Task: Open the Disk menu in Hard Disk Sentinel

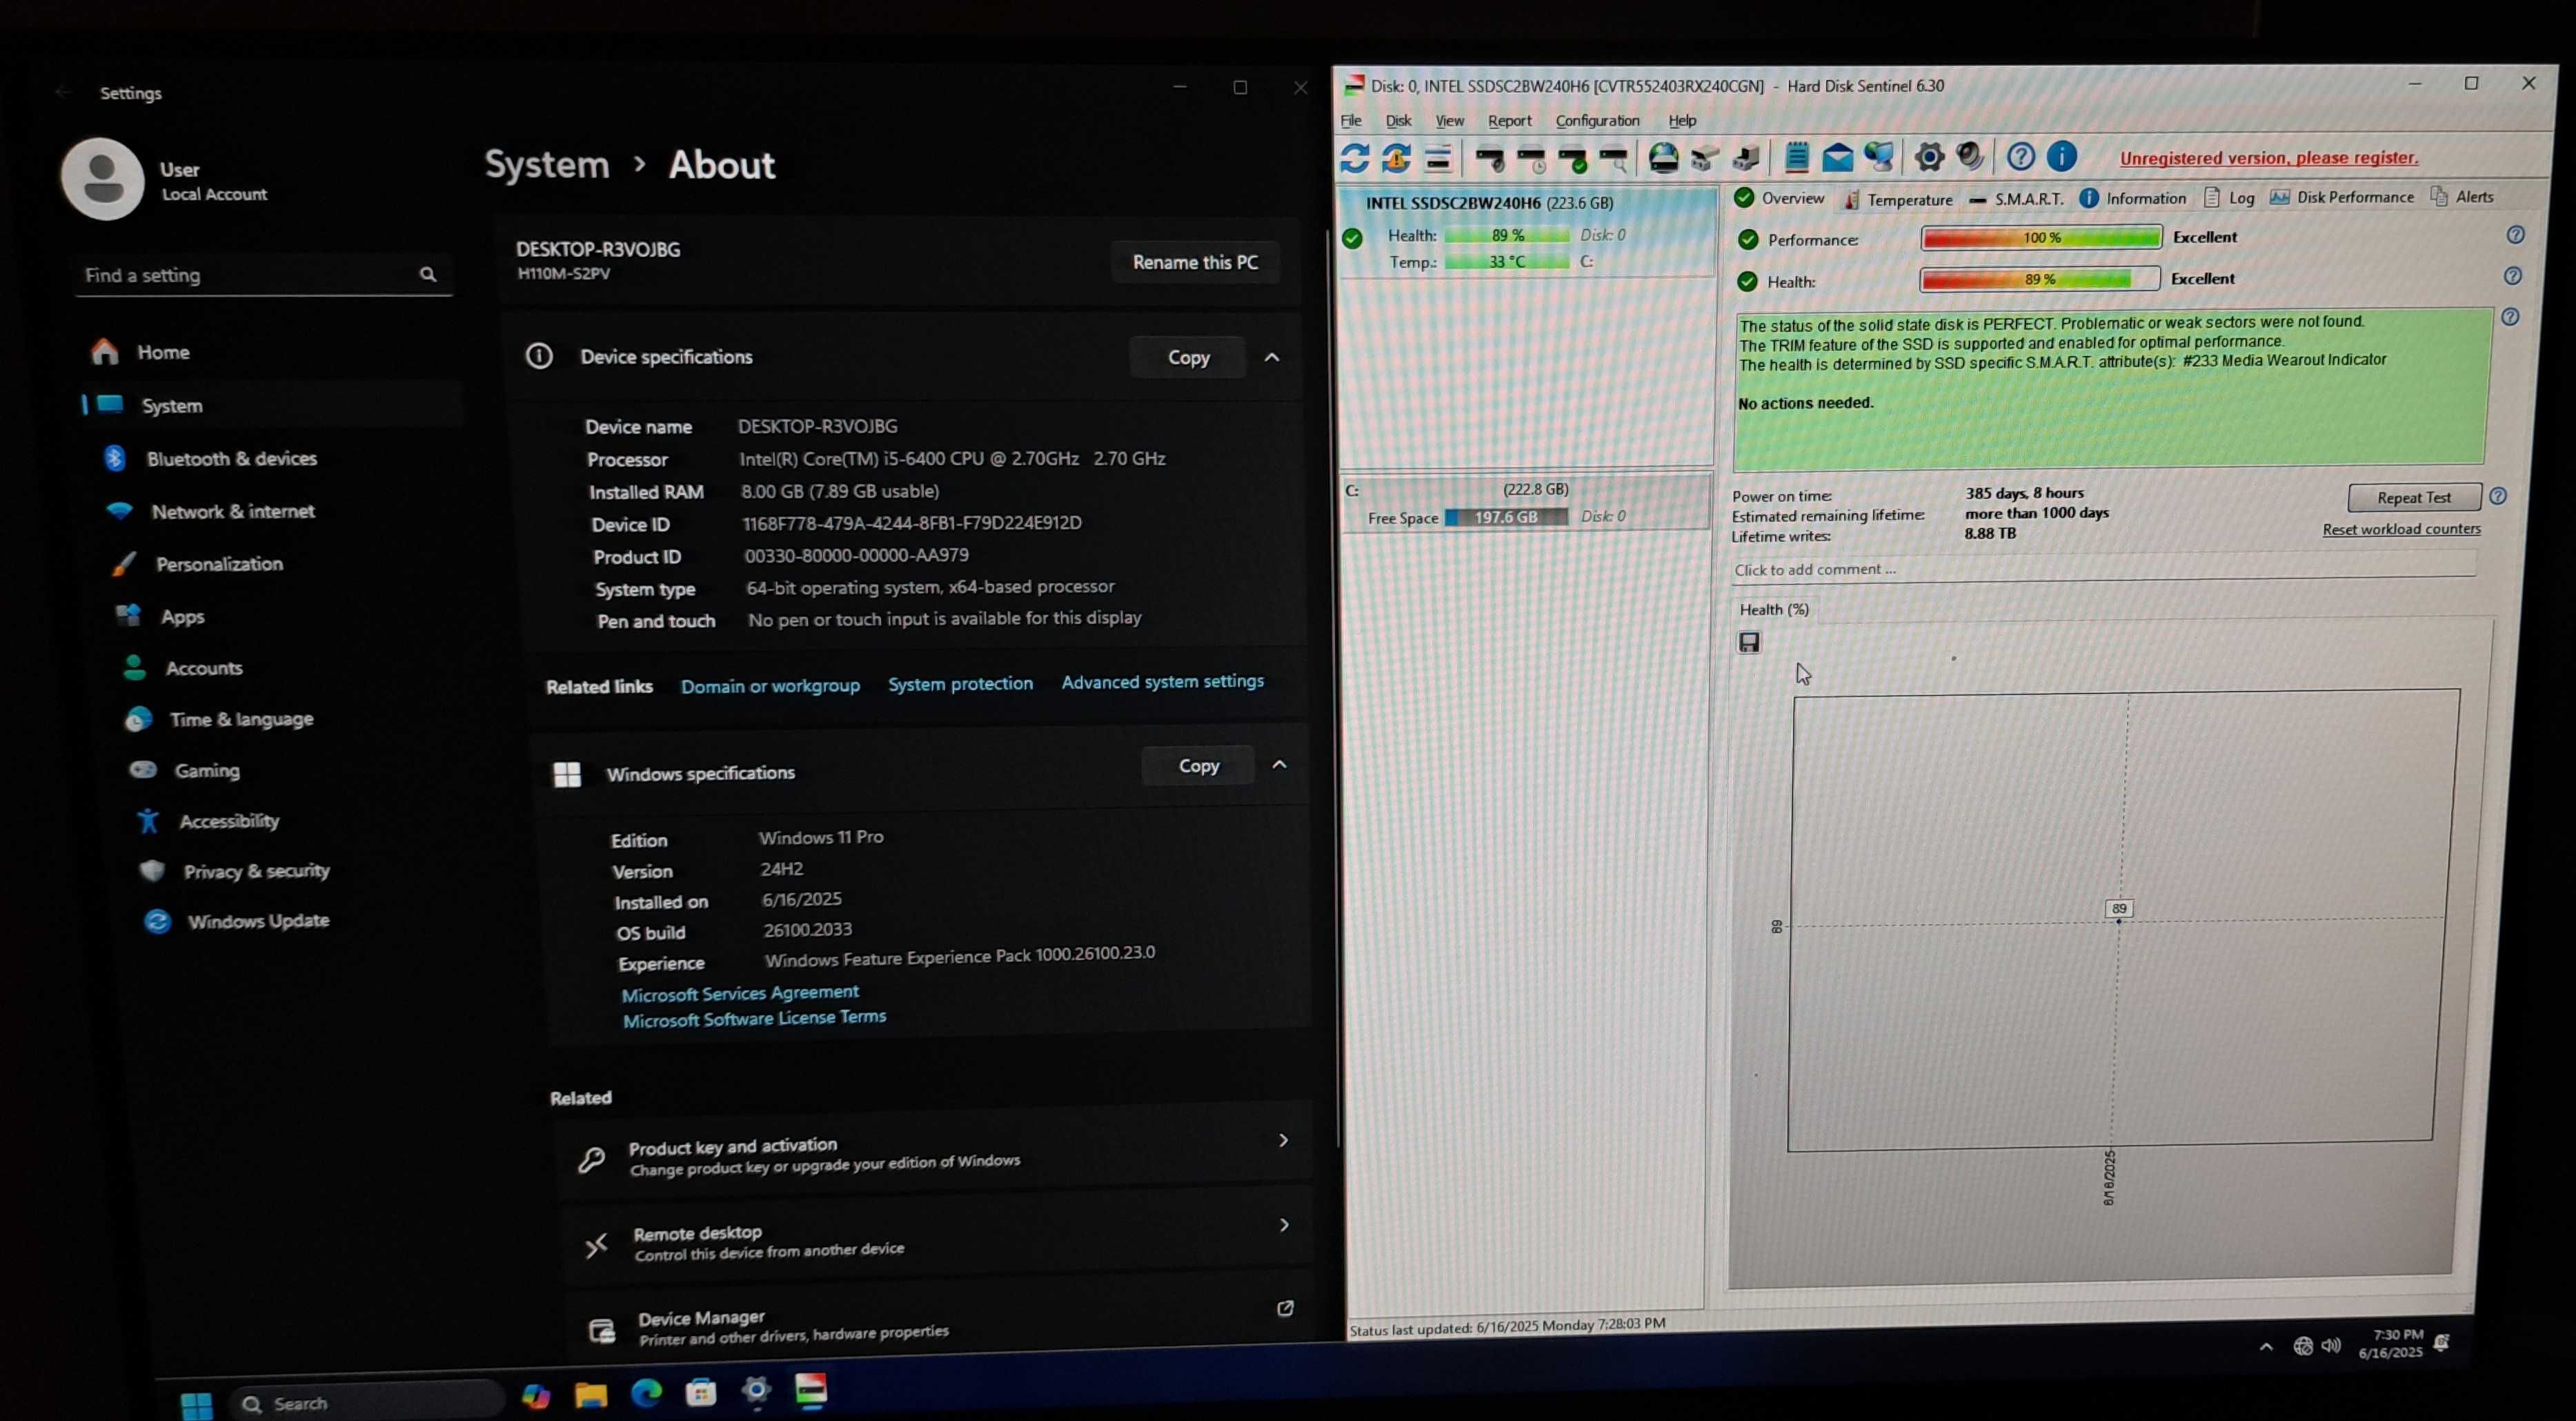Action: point(1398,120)
